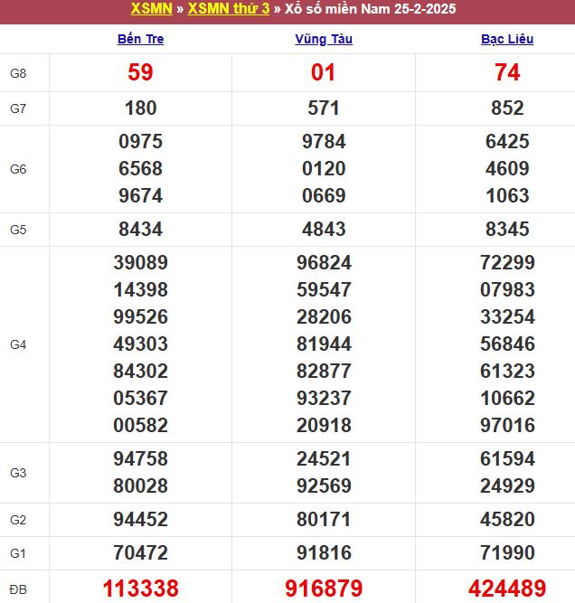The image size is (575, 603).
Task: Select the ĐB jackpot number 424489
Action: click(507, 589)
